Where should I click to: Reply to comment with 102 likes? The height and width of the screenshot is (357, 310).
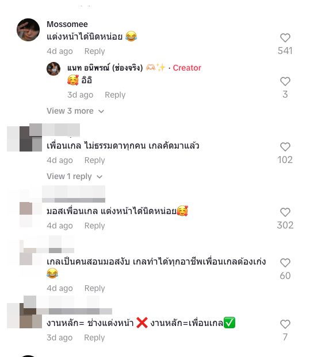click(95, 160)
